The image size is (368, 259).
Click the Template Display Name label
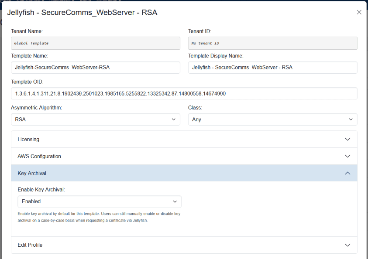(x=216, y=56)
